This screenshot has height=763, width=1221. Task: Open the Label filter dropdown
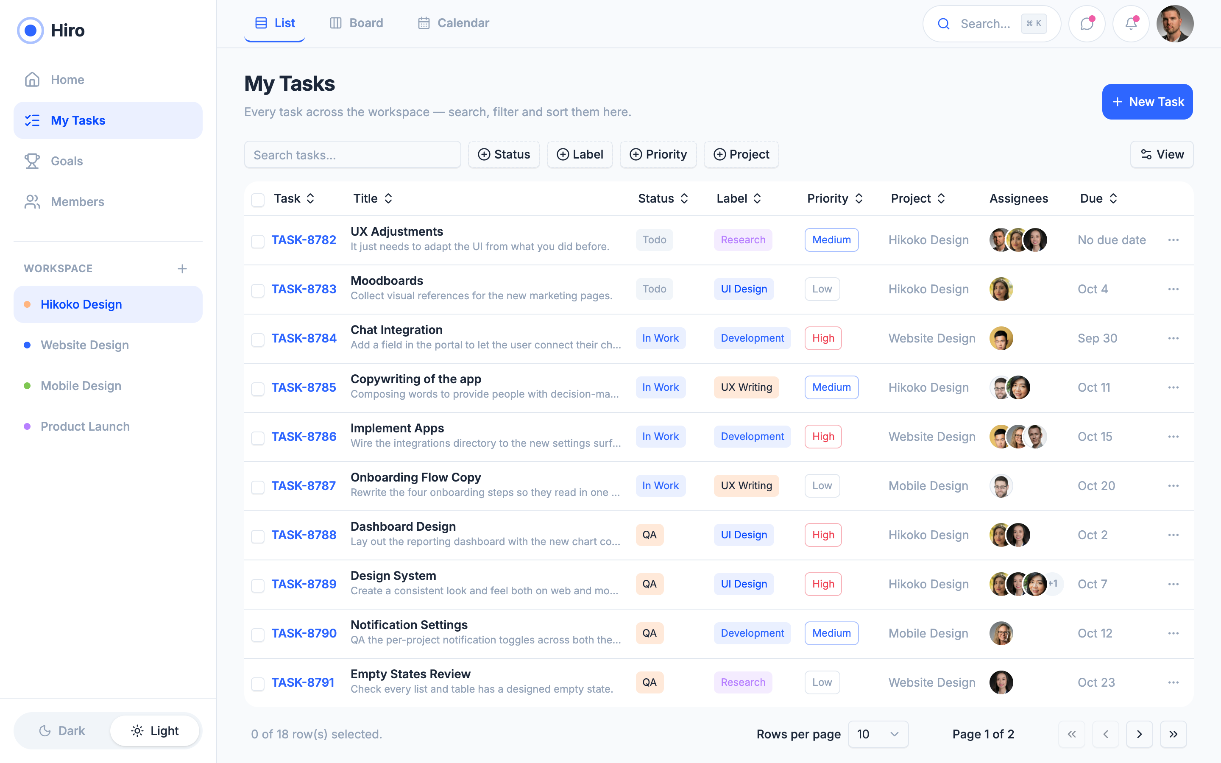(x=580, y=154)
